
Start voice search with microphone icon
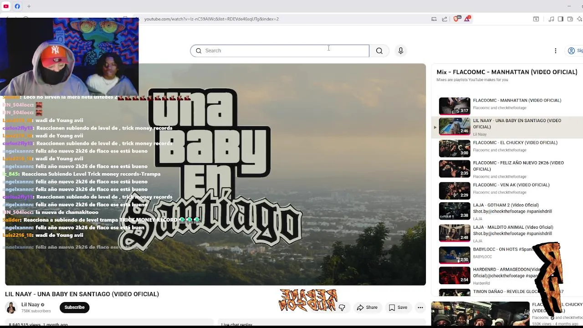coord(401,51)
